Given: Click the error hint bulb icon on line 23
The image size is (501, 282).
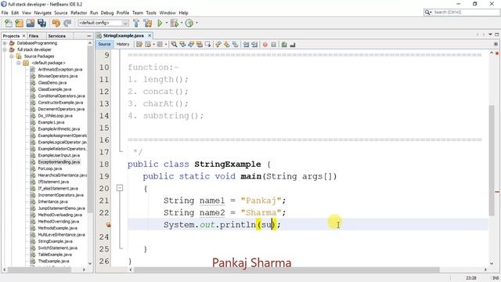Looking at the screenshot, I should [109, 225].
